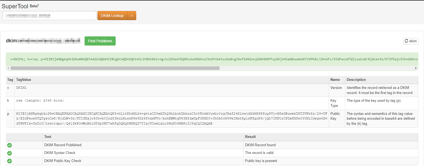Open the dropdown arrow beside DKIM Lookup
This screenshot has width=424, height=166.
point(132,16)
